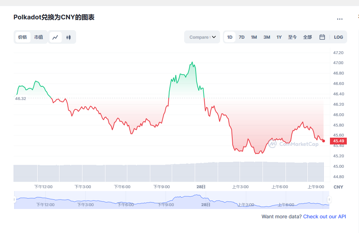Open the Check out our API link

pos(325,217)
